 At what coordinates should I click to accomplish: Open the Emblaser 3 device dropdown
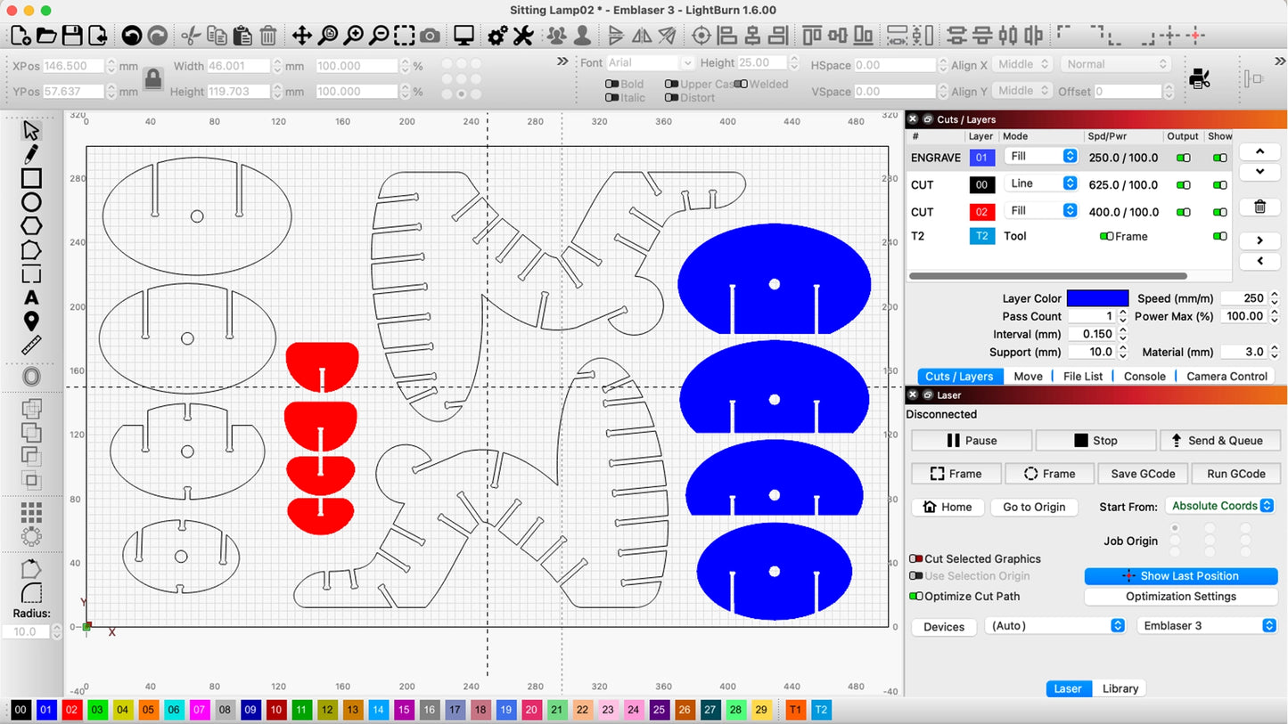coord(1207,626)
